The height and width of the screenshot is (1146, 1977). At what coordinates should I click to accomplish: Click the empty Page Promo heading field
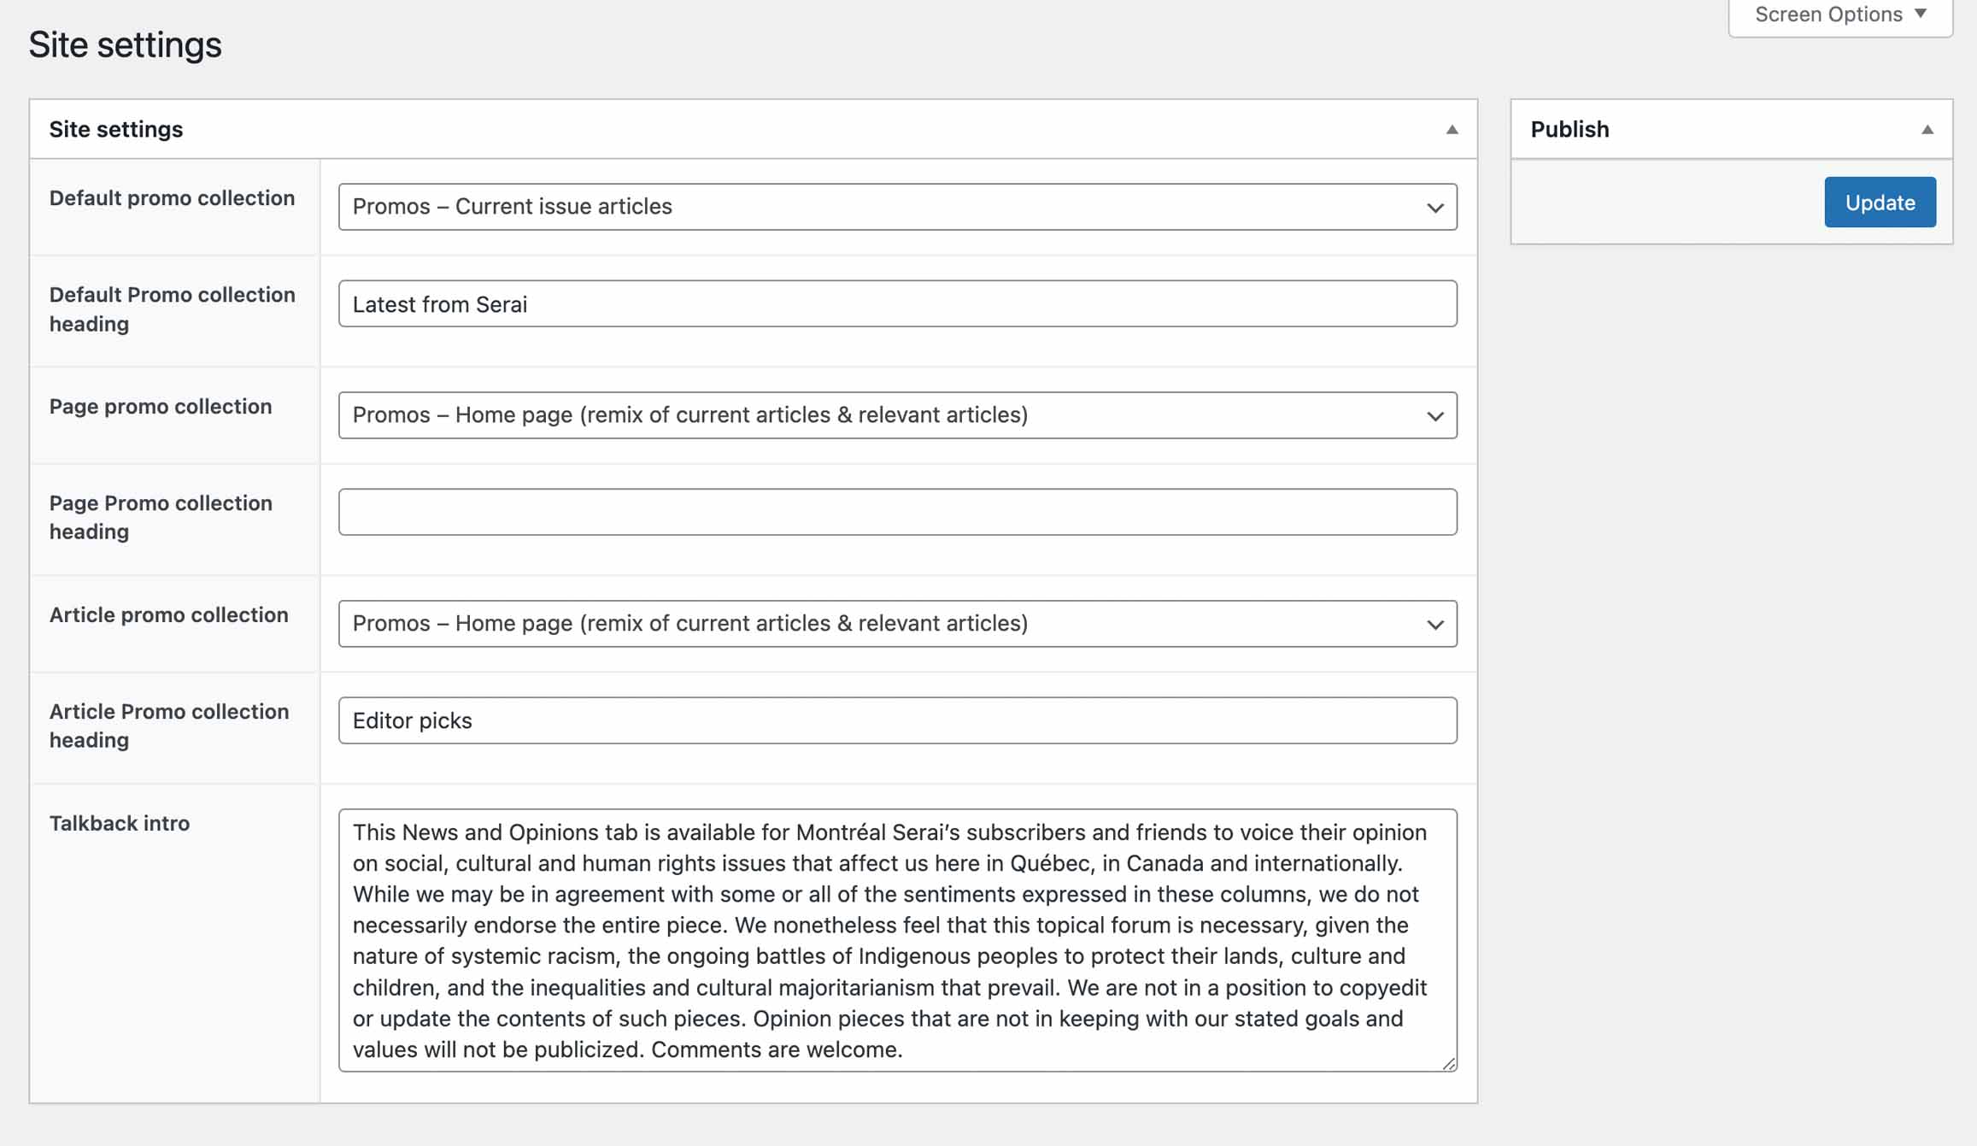(x=897, y=512)
